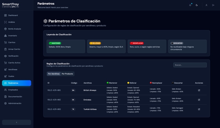This screenshot has height=128, width=220.
Task: Click "Estado: Resealed" in Turkish Airlines row
Action: 133,107
